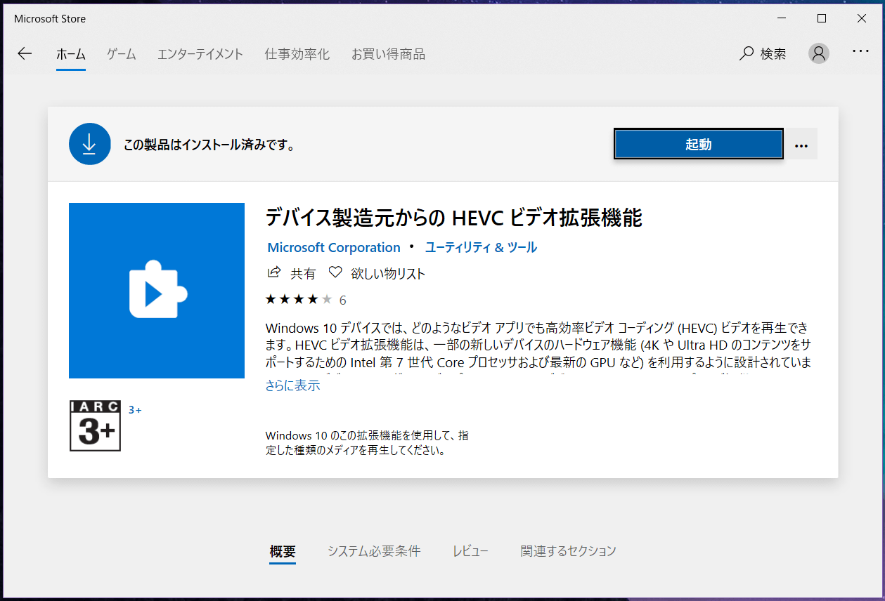Open the お買い得商品 tab

click(x=388, y=54)
